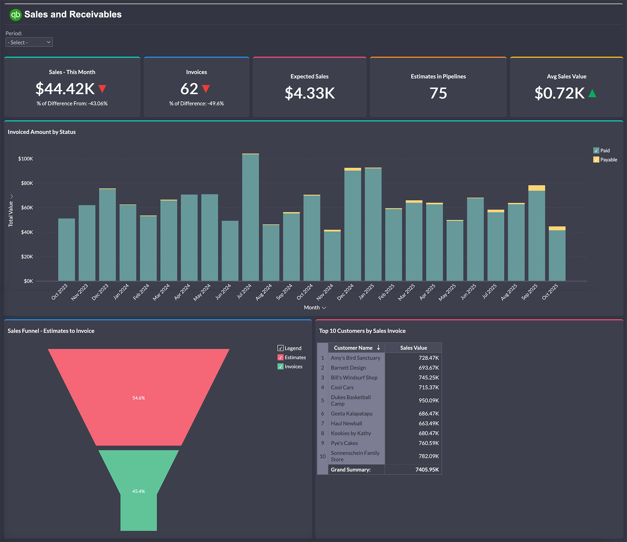627x542 pixels.
Task: Click the Customer Name column header
Action: [x=353, y=348]
